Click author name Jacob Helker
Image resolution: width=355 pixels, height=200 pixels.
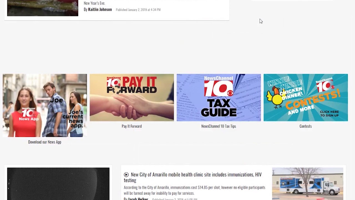(138, 199)
